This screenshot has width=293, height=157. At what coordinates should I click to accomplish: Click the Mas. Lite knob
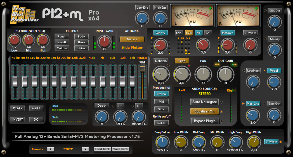253,115
